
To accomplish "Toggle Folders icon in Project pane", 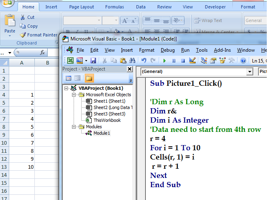I will coord(89,78).
